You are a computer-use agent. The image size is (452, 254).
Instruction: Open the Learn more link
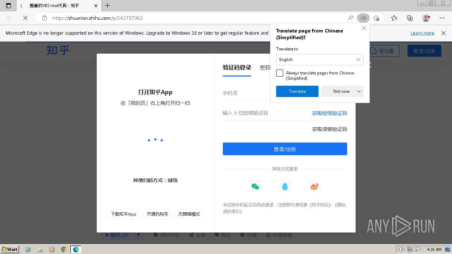pos(422,33)
